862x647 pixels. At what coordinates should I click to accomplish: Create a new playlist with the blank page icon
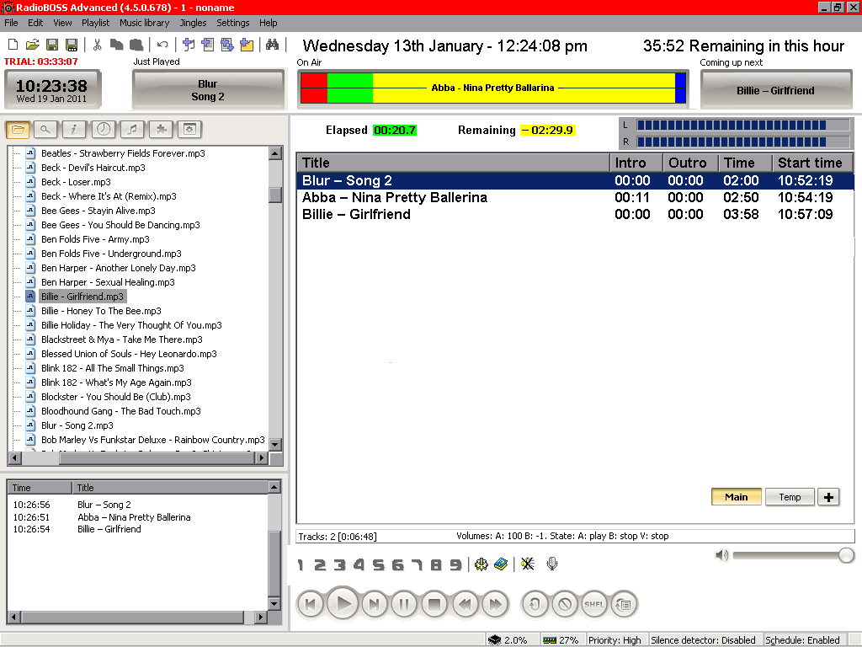(x=13, y=45)
